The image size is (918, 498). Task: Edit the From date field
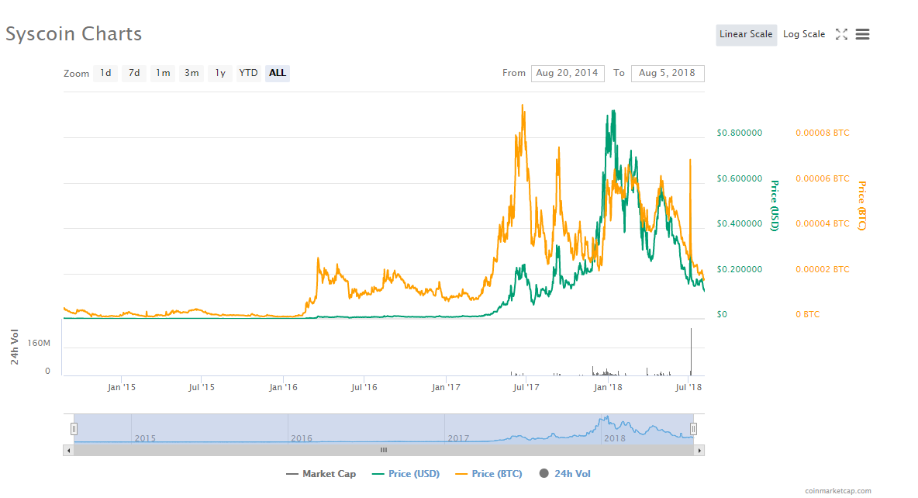(568, 73)
